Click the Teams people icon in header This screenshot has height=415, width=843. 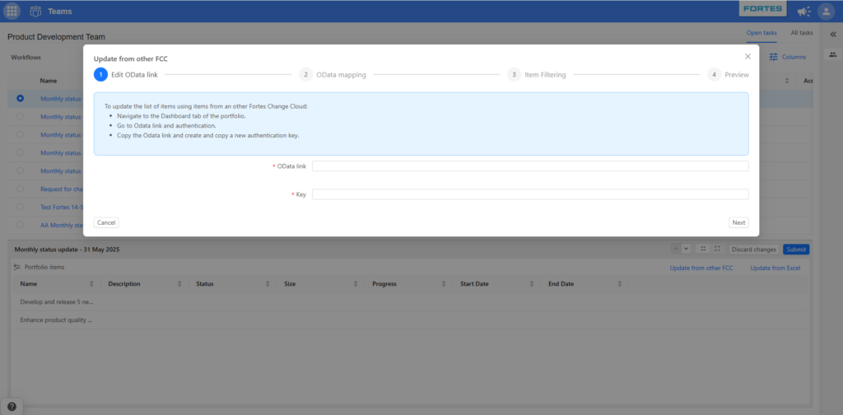pos(35,11)
